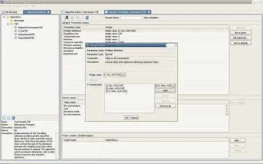
Task: Collapse the Algorithms tree node
Action: pyautogui.click(x=4, y=17)
